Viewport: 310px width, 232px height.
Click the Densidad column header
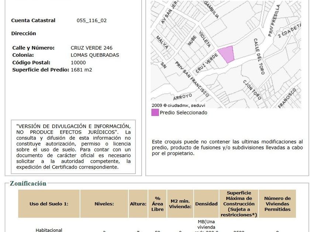206,204
